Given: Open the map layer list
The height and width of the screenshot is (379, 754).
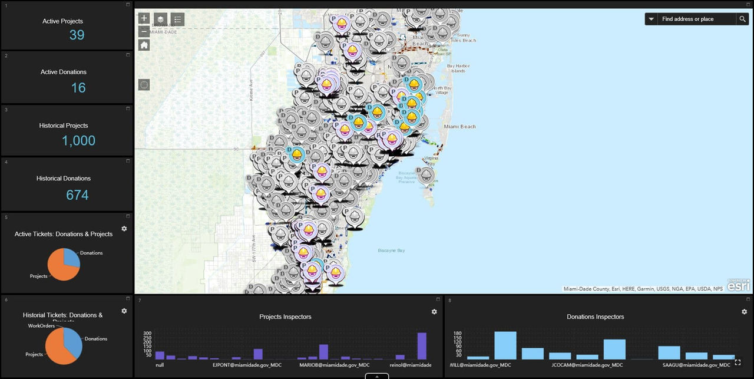Looking at the screenshot, I should [160, 18].
